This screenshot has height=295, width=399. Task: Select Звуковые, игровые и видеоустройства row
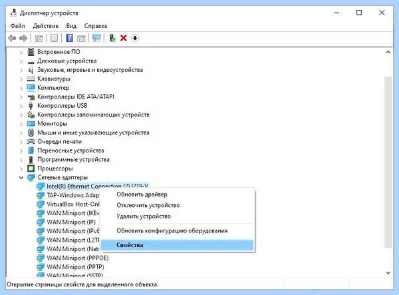90,70
